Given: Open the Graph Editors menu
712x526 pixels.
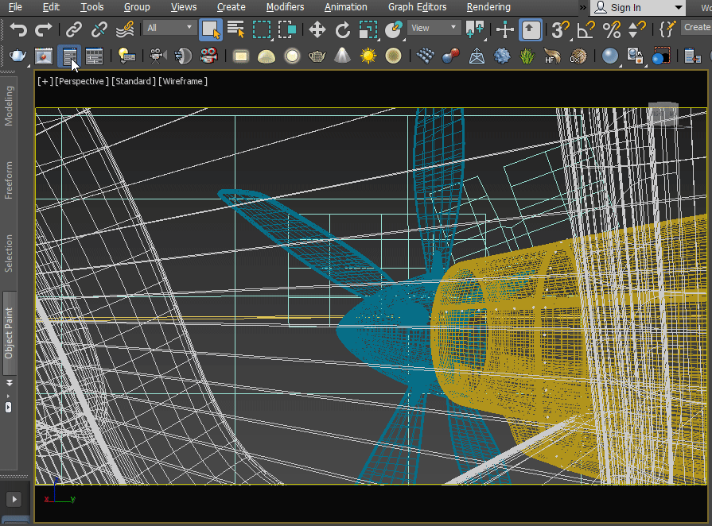Looking at the screenshot, I should pyautogui.click(x=418, y=7).
